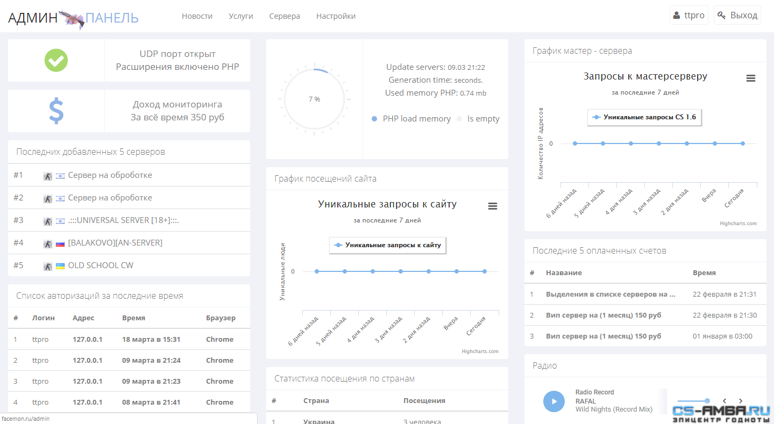Select login time 09 марта в 21:24
Image resolution: width=774 pixels, height=424 pixels.
click(151, 360)
